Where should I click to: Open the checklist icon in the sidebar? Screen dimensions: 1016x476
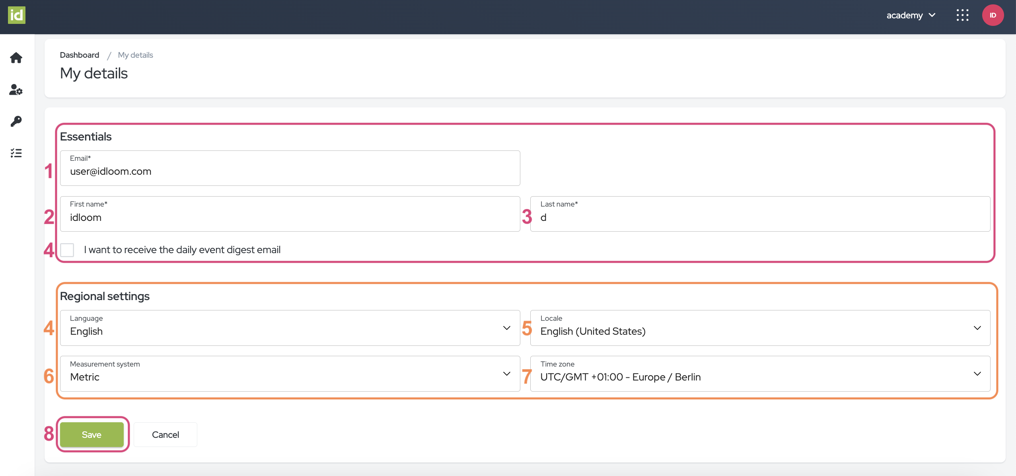(16, 153)
